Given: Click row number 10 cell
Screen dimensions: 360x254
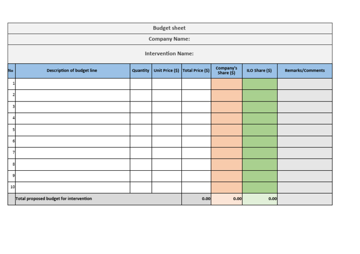Looking at the screenshot, I should 11,188.
